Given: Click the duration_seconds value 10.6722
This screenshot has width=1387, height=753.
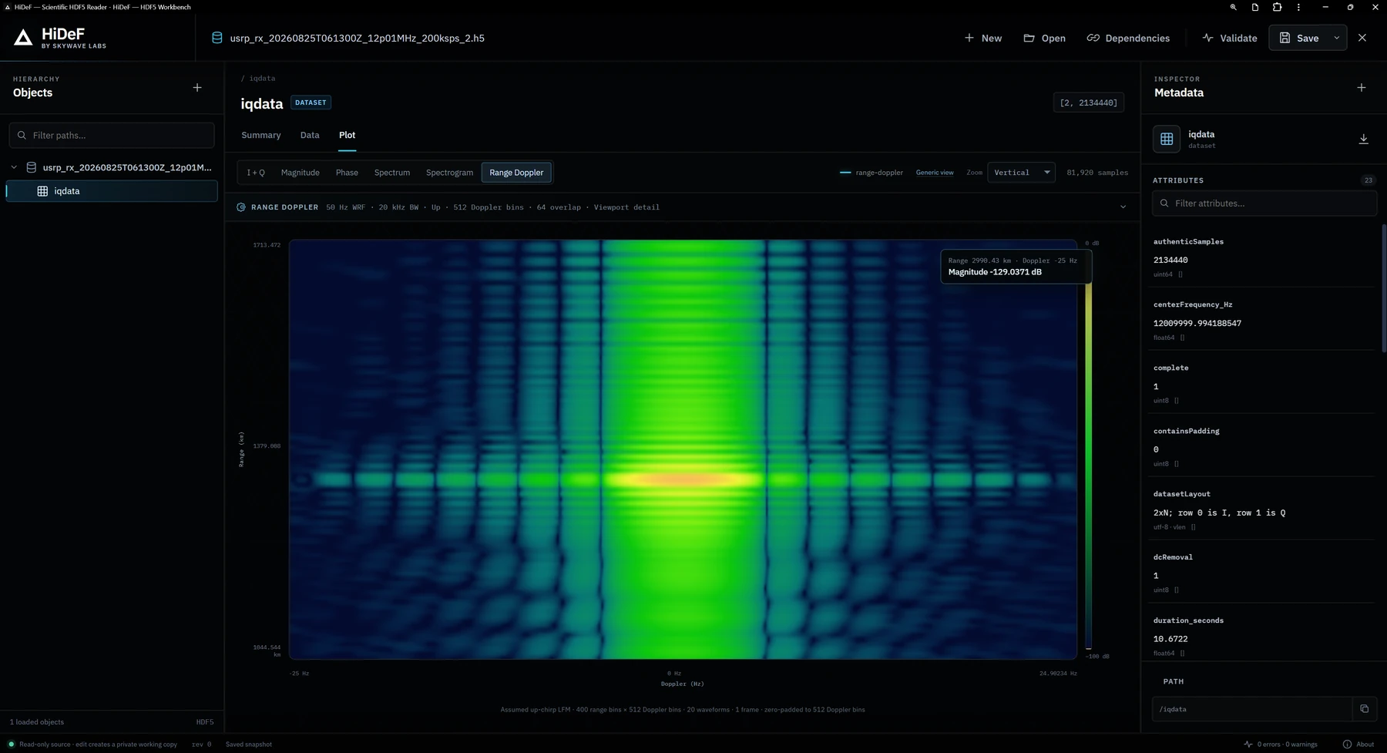Looking at the screenshot, I should [x=1170, y=640].
